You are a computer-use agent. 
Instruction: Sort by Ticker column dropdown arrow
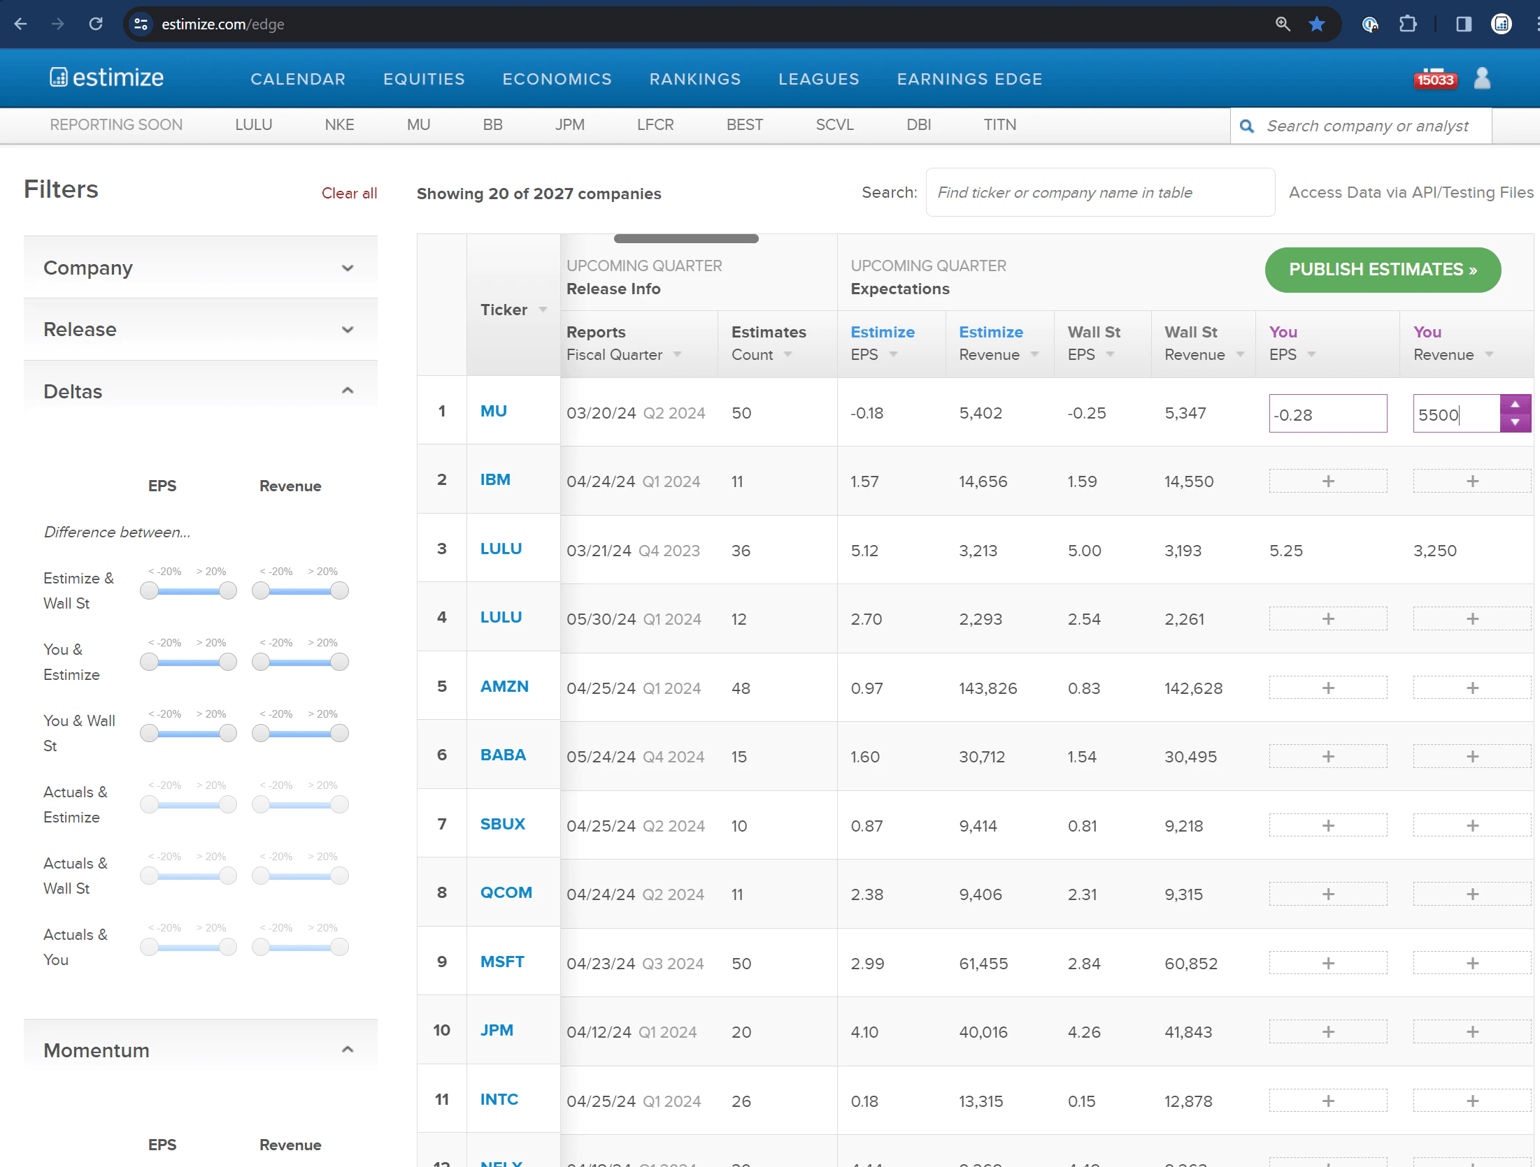543,310
